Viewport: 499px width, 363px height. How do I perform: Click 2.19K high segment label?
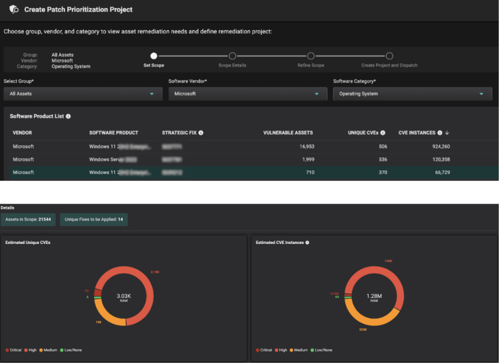[x=155, y=272]
